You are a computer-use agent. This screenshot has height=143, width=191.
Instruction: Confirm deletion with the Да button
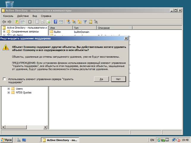tap(101, 79)
